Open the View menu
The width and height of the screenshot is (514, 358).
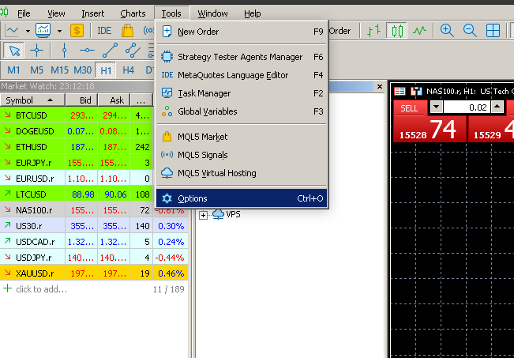pos(56,13)
